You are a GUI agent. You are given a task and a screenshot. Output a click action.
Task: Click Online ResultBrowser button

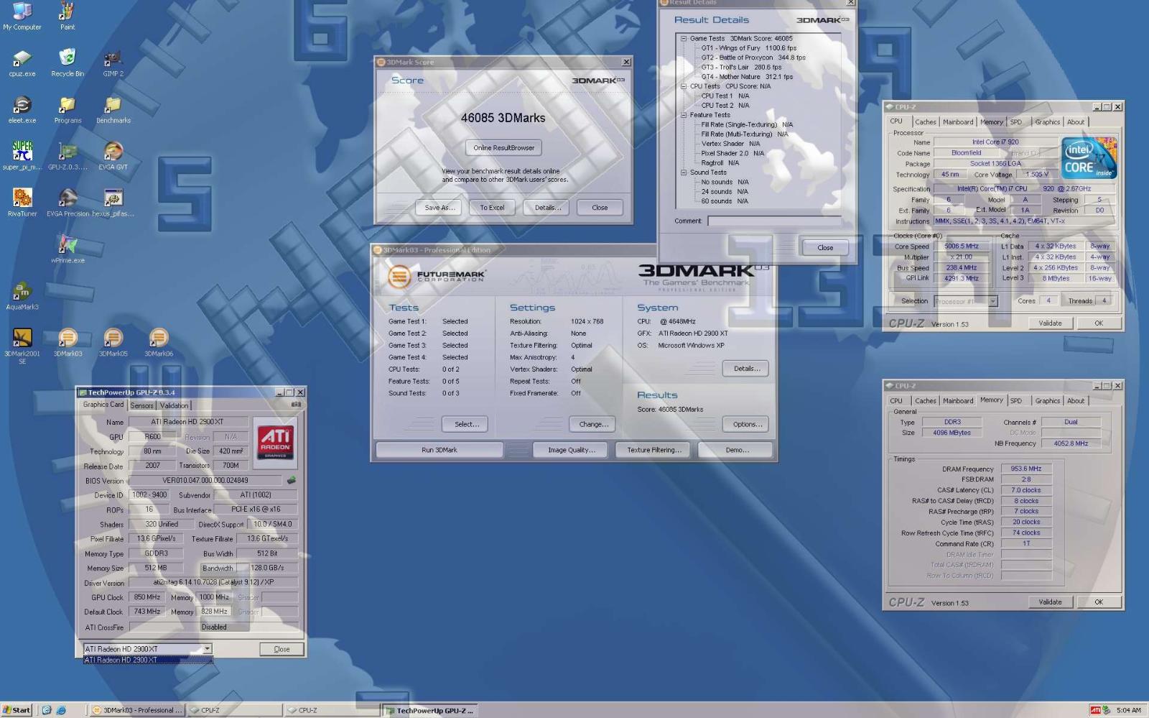coord(503,148)
